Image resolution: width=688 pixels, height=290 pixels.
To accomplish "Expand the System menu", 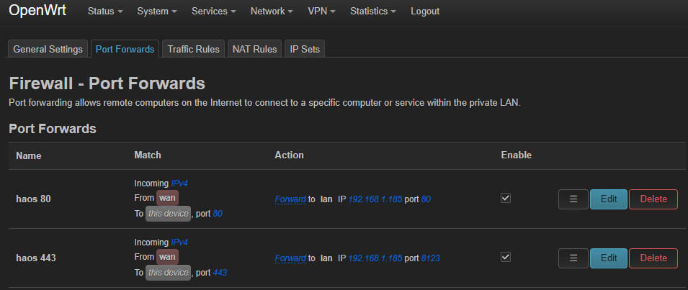I will tap(157, 12).
